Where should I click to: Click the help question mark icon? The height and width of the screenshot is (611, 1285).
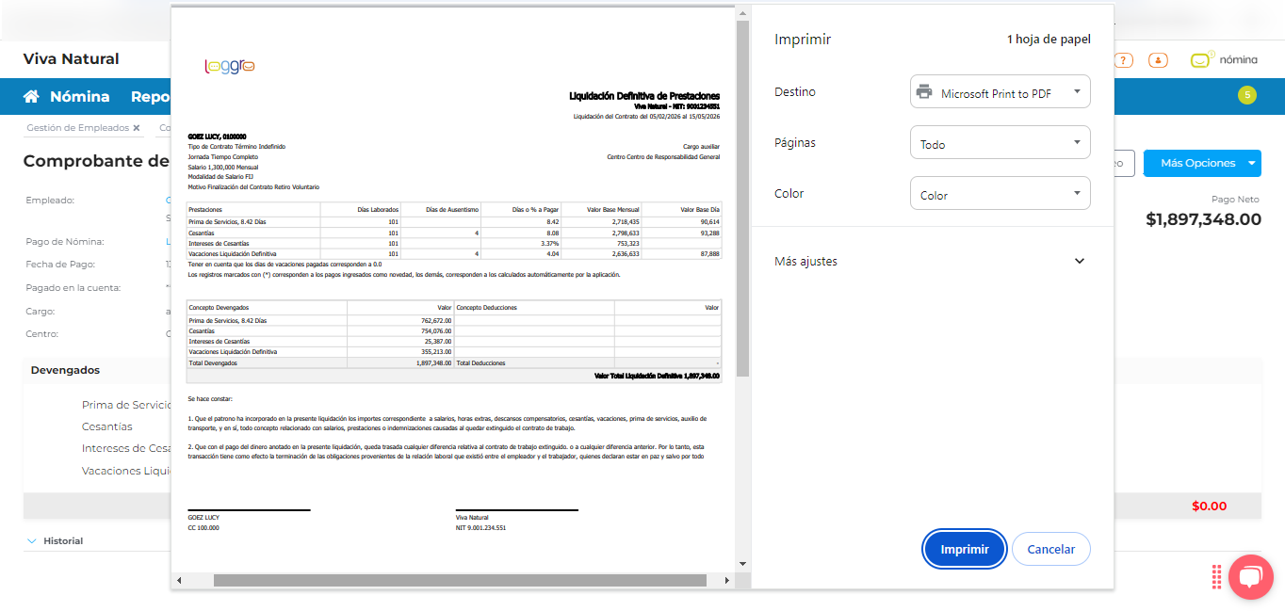(1123, 60)
